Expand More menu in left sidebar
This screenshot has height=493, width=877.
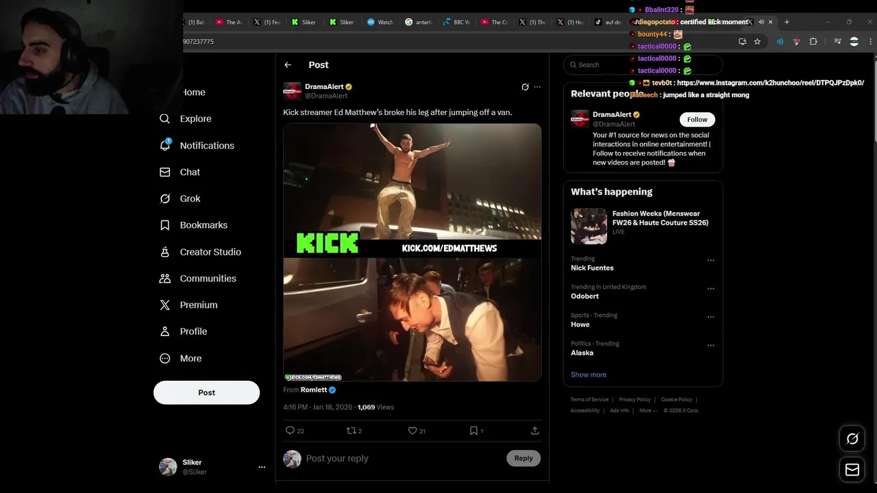coord(181,358)
